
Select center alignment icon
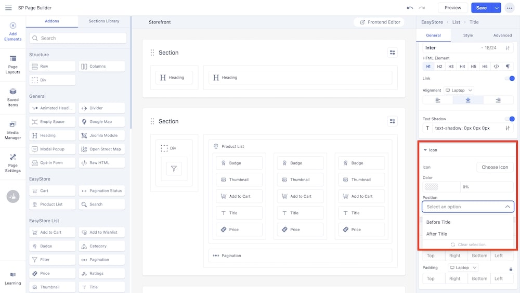(468, 100)
